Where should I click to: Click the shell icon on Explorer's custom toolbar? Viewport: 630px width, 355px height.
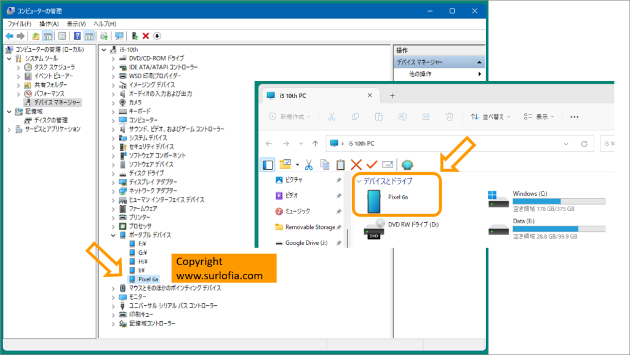407,164
